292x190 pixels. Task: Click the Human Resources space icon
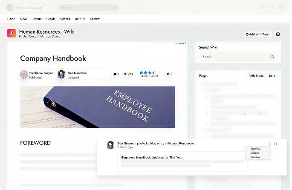click(x=12, y=33)
